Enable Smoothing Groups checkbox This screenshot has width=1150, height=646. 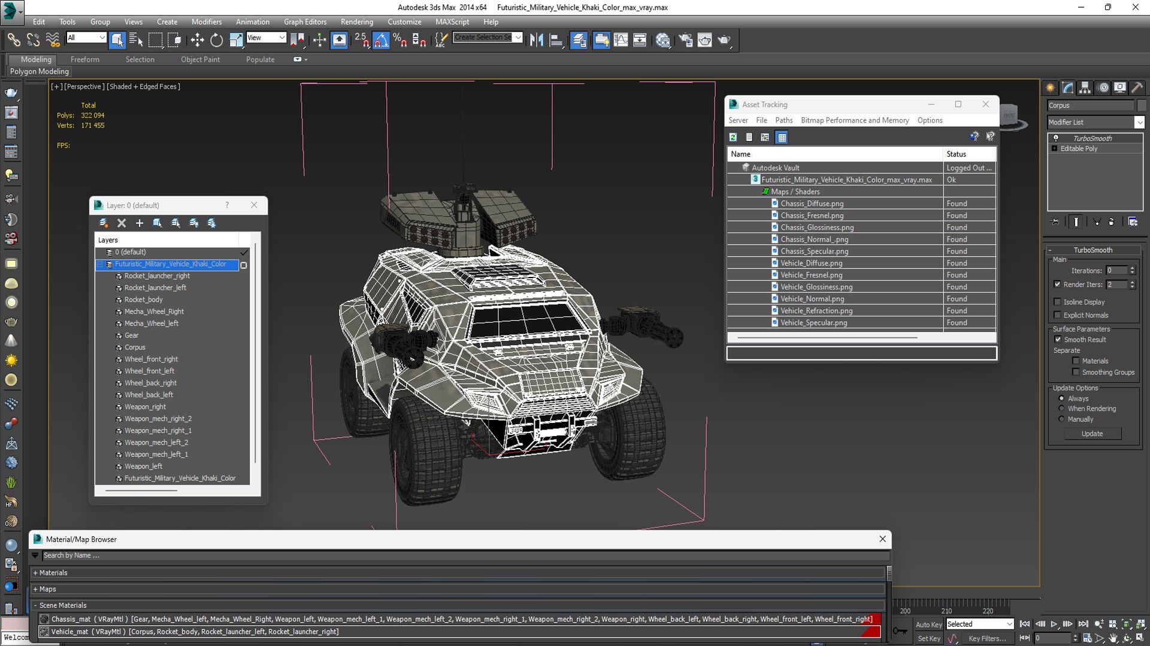click(1076, 372)
